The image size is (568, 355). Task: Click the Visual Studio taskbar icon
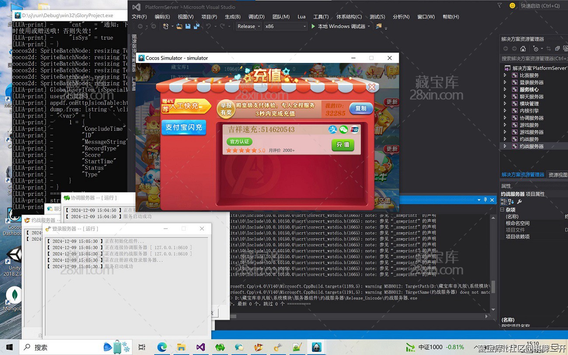(x=201, y=347)
